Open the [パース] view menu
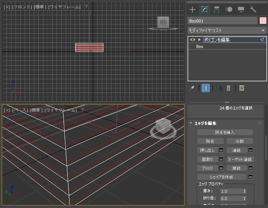268x208 pixels. pyautogui.click(x=20, y=110)
